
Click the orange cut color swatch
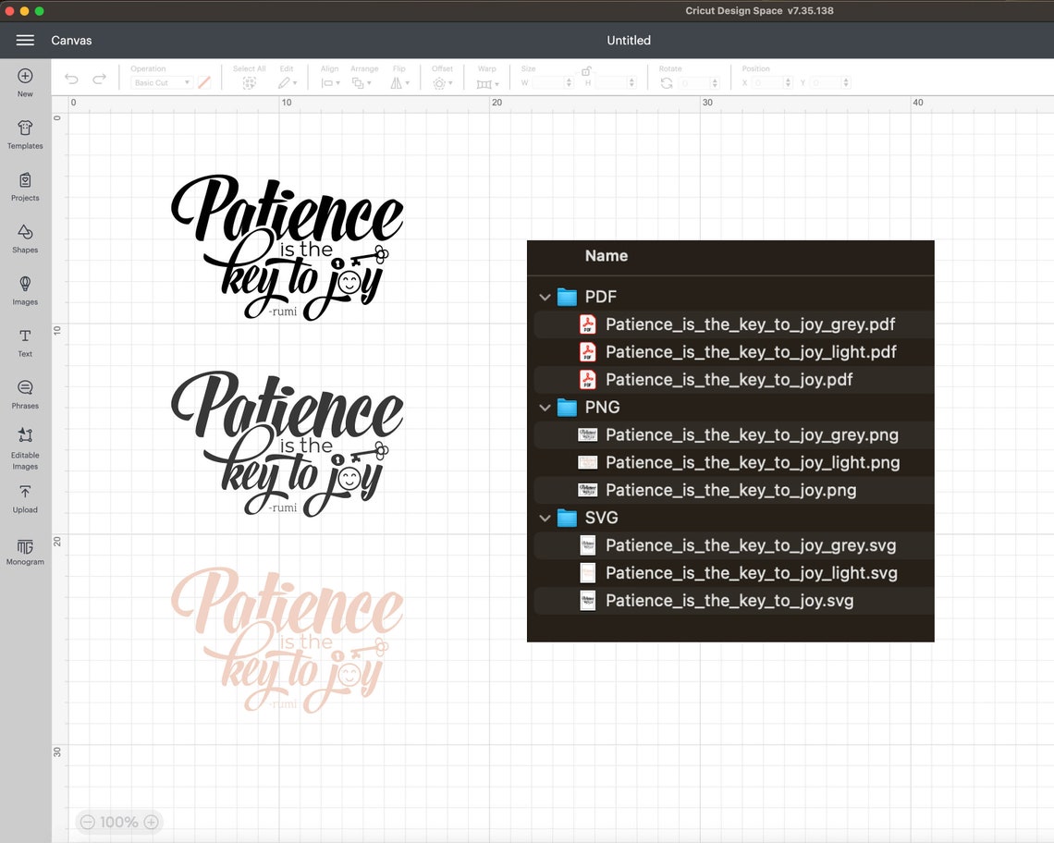coord(203,82)
